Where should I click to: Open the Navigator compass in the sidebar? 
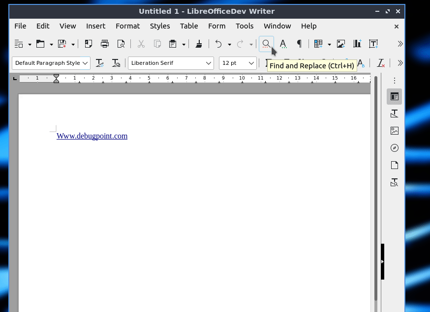[x=394, y=148]
